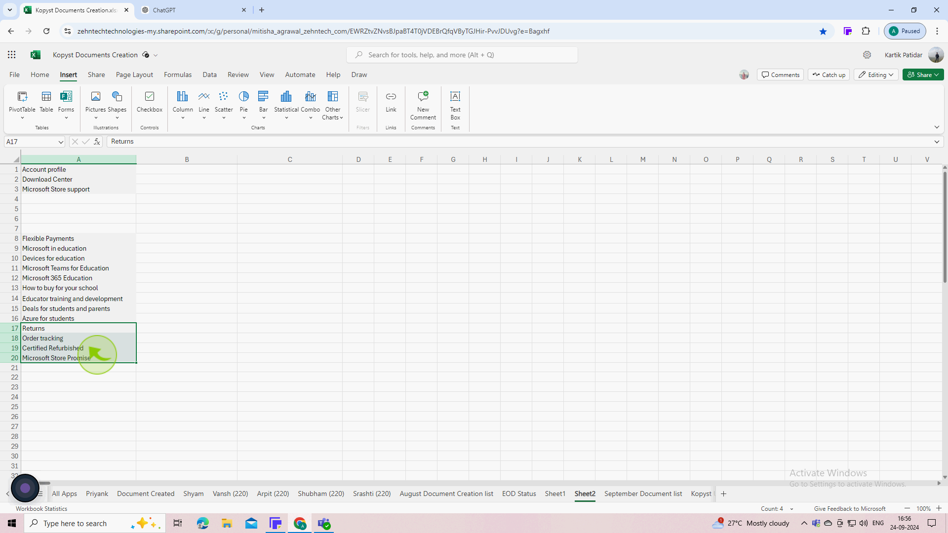Viewport: 948px width, 533px height.
Task: Click the Catch up button
Action: (829, 75)
